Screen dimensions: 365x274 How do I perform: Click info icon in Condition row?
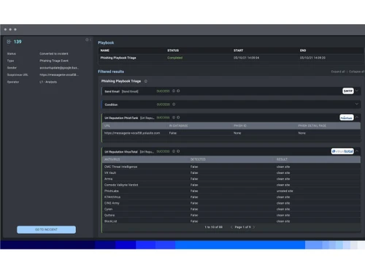[x=174, y=104]
